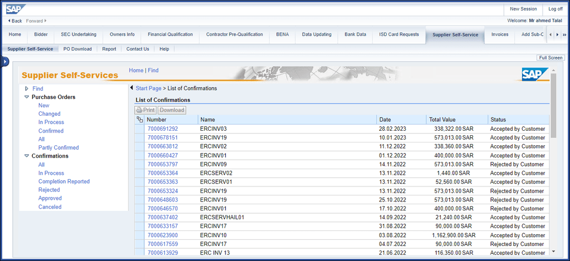The image size is (570, 261).
Task: Open New purchase orders
Action: (x=43, y=105)
